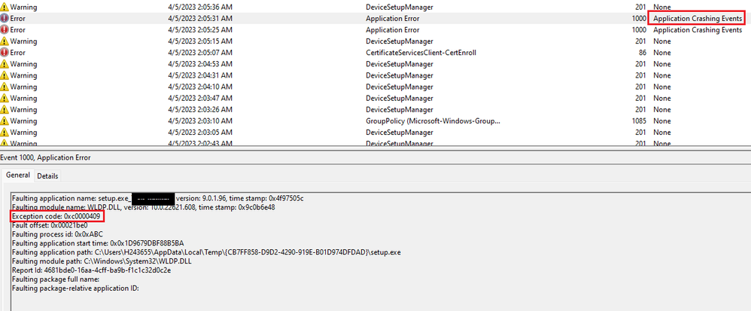Screen dimensions: 751x311
Task: Click the Faulting package-relative application ID line
Action: [75, 288]
